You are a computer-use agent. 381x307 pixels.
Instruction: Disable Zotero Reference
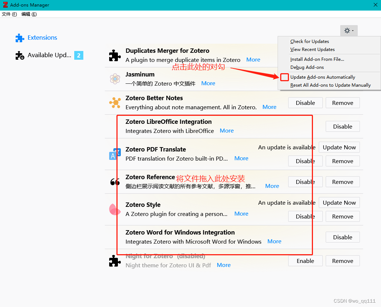[305, 182]
